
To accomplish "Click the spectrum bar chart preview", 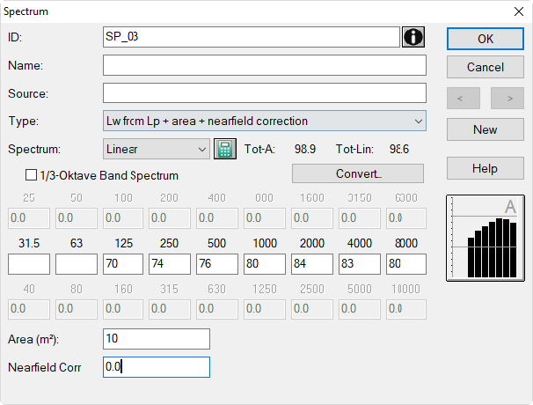I will point(486,239).
